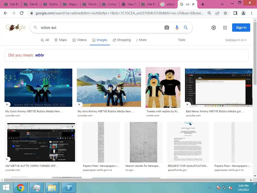
Task: Switch to the Shopping tab
Action: pyautogui.click(x=122, y=40)
